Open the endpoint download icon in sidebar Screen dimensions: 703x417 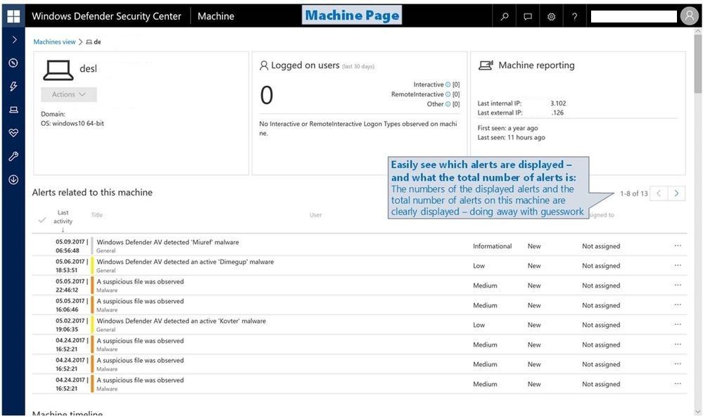tap(13, 179)
